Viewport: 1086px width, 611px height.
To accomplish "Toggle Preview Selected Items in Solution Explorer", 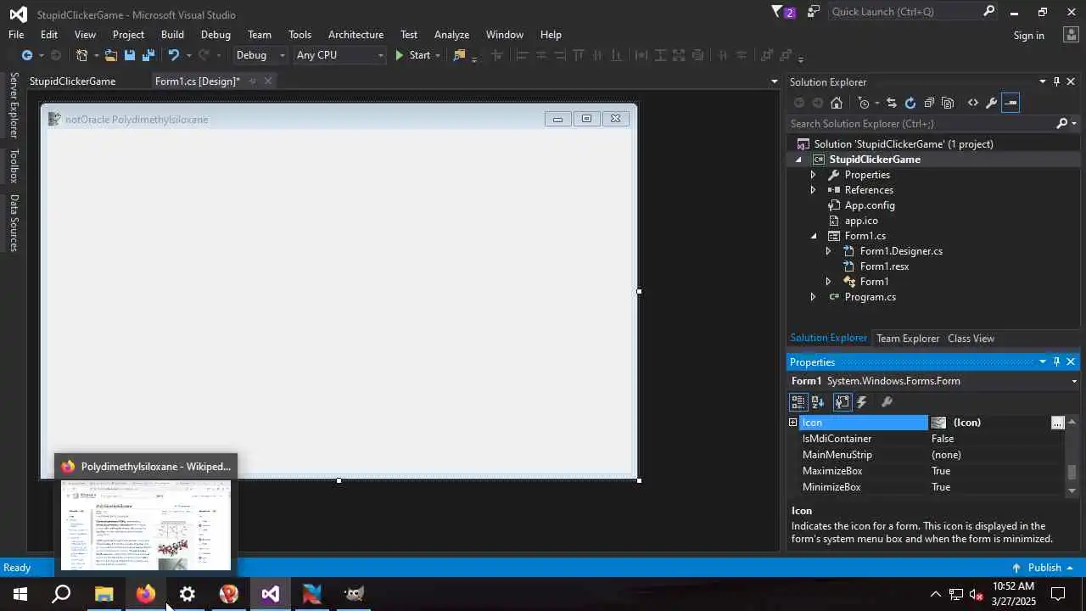I will [x=1010, y=103].
